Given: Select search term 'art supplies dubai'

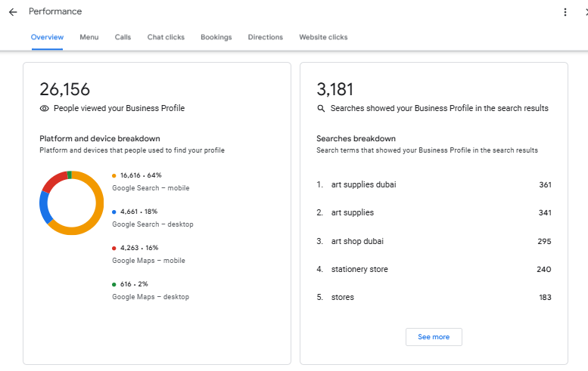Looking at the screenshot, I should 364,184.
